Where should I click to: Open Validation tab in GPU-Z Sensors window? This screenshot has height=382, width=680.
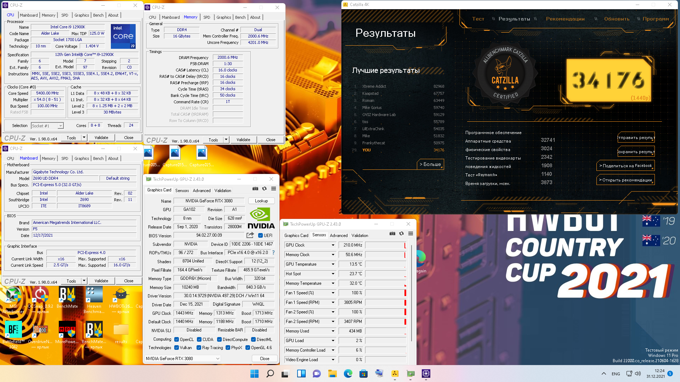click(x=360, y=235)
